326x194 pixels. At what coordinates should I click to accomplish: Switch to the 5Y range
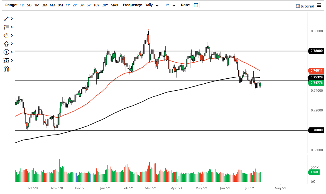pos(89,5)
